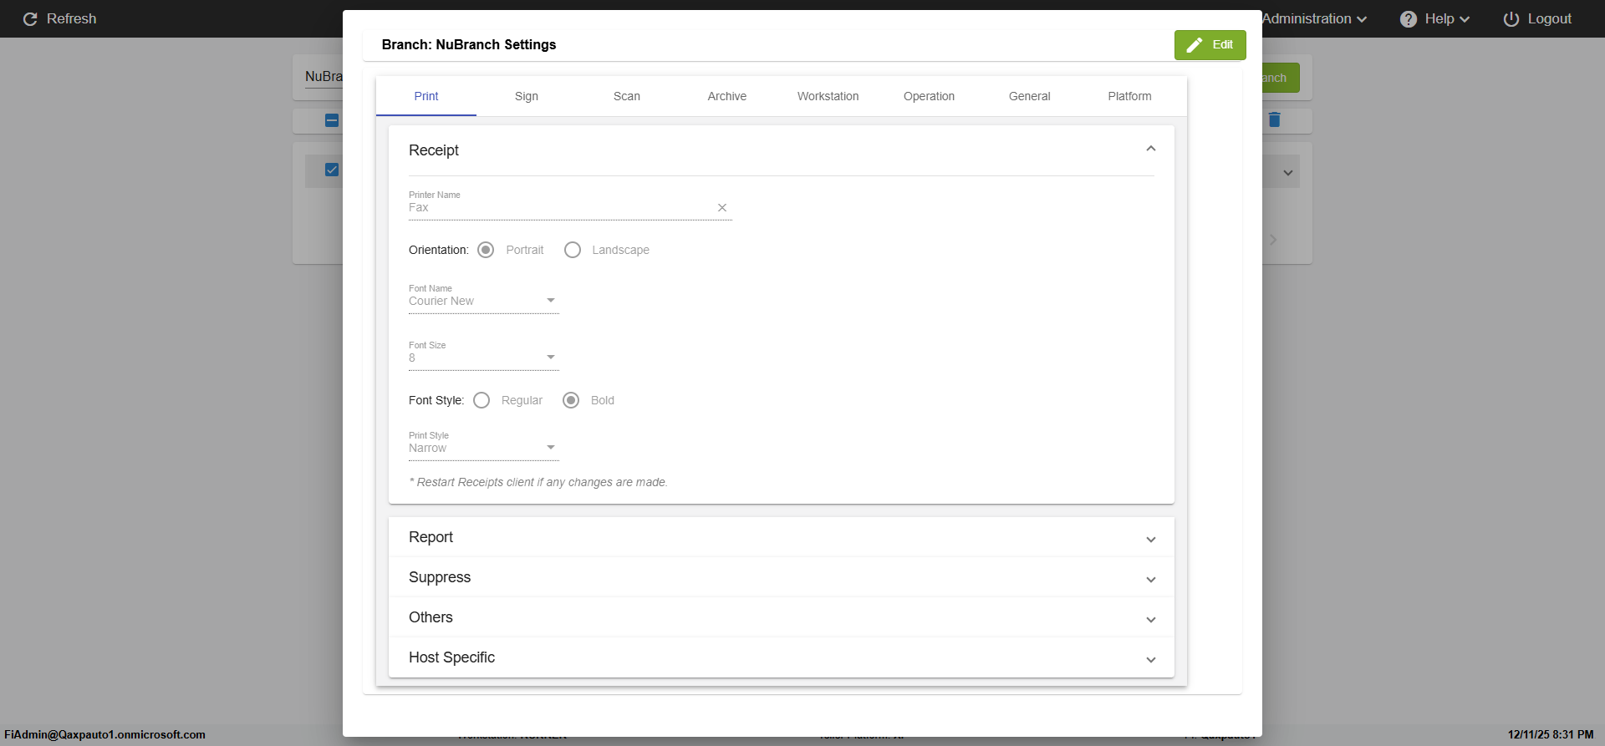Click the NuBranch field behind the dialog
1605x746 pixels.
coord(324,77)
